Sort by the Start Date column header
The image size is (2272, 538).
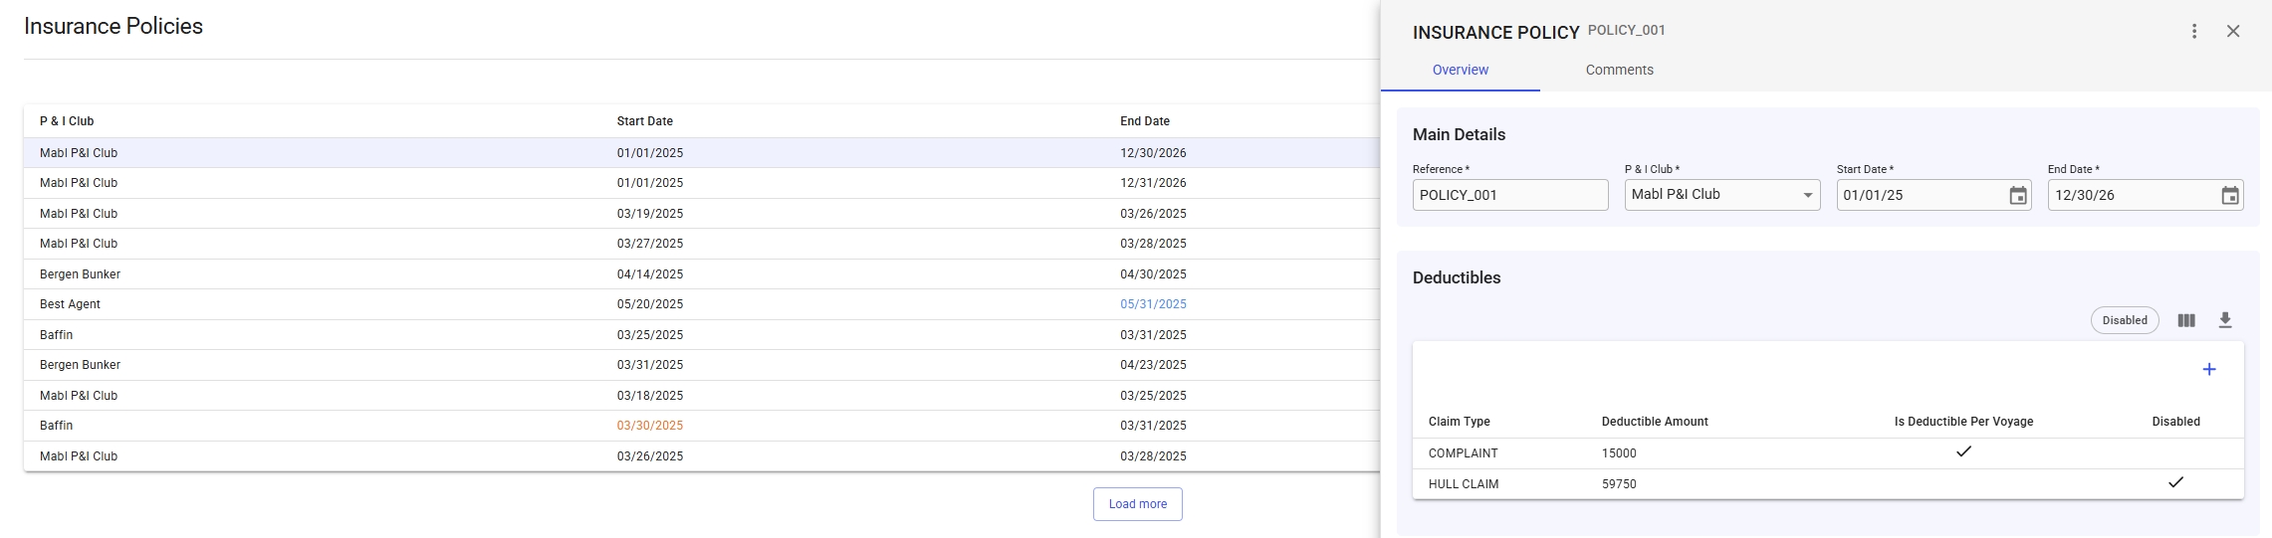click(x=644, y=121)
